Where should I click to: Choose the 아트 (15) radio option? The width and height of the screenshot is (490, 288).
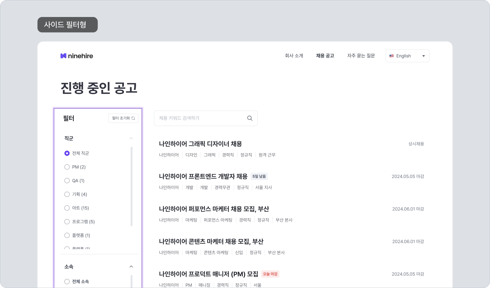[x=67, y=208]
